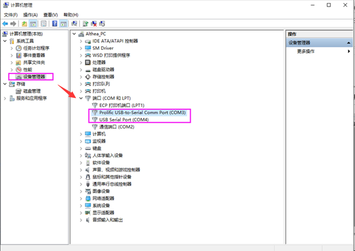Select the 事件查看器 icon in left tree
This screenshot has width=355, height=251.
pyautogui.click(x=19, y=55)
